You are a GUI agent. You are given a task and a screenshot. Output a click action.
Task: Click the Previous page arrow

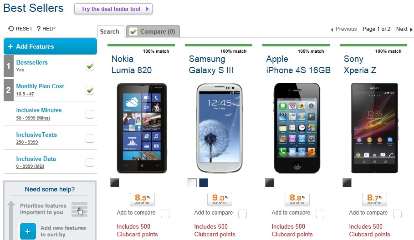pyautogui.click(x=332, y=30)
